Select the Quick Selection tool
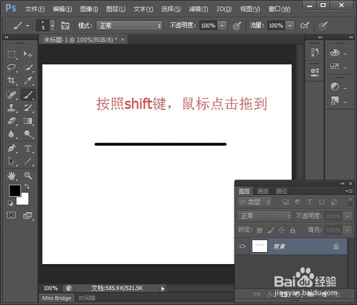357x305 pixels. [x=28, y=67]
